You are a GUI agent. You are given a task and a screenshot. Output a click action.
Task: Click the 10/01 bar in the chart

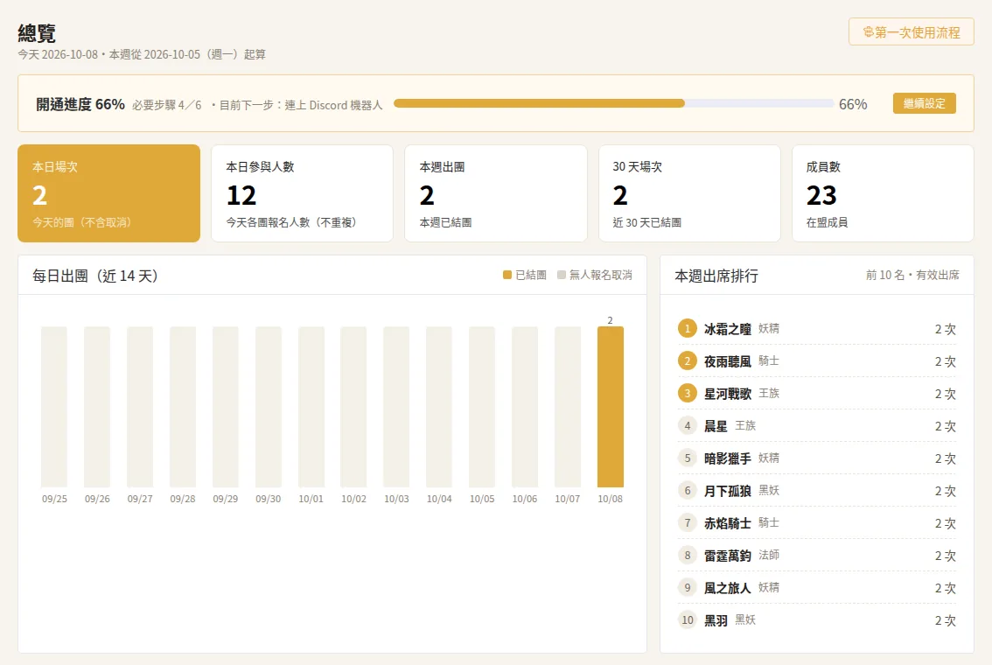(x=311, y=407)
